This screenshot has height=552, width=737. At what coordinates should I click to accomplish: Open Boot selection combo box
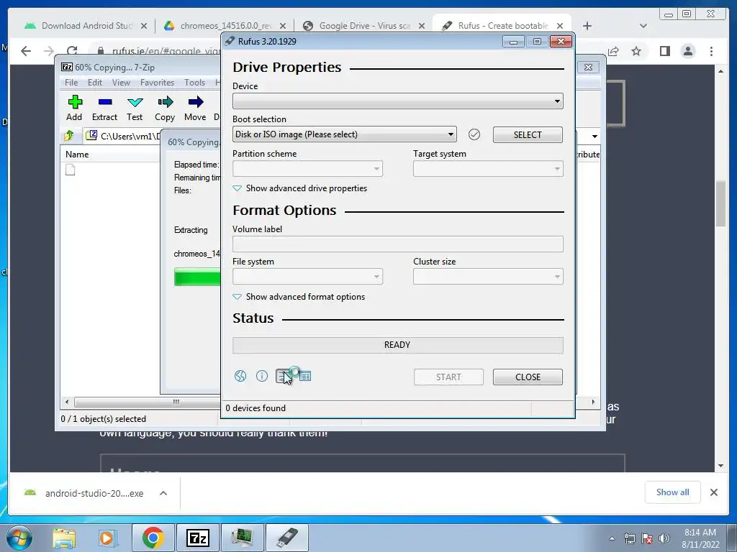coord(345,134)
